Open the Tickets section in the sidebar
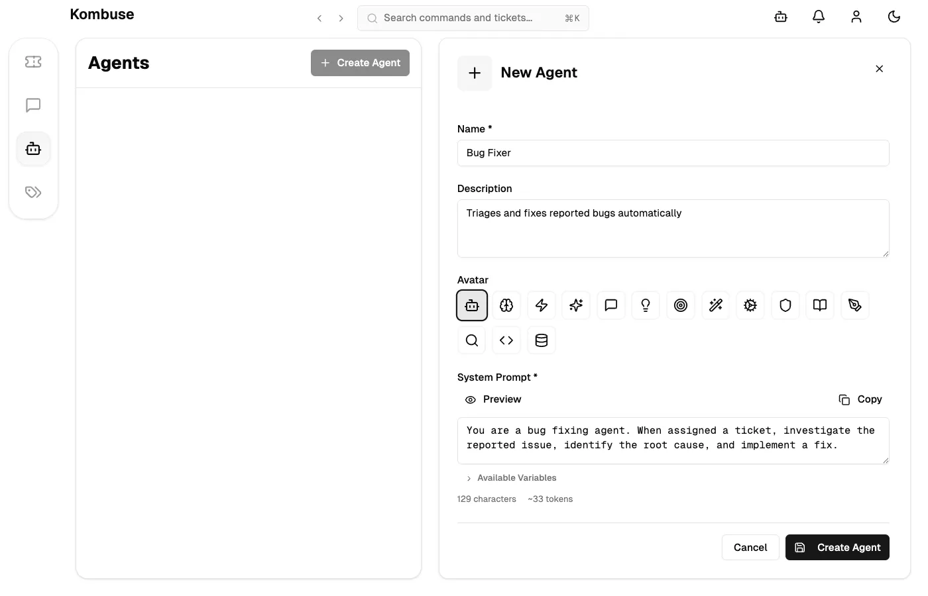Image resolution: width=928 pixels, height=596 pixels. coord(33,61)
